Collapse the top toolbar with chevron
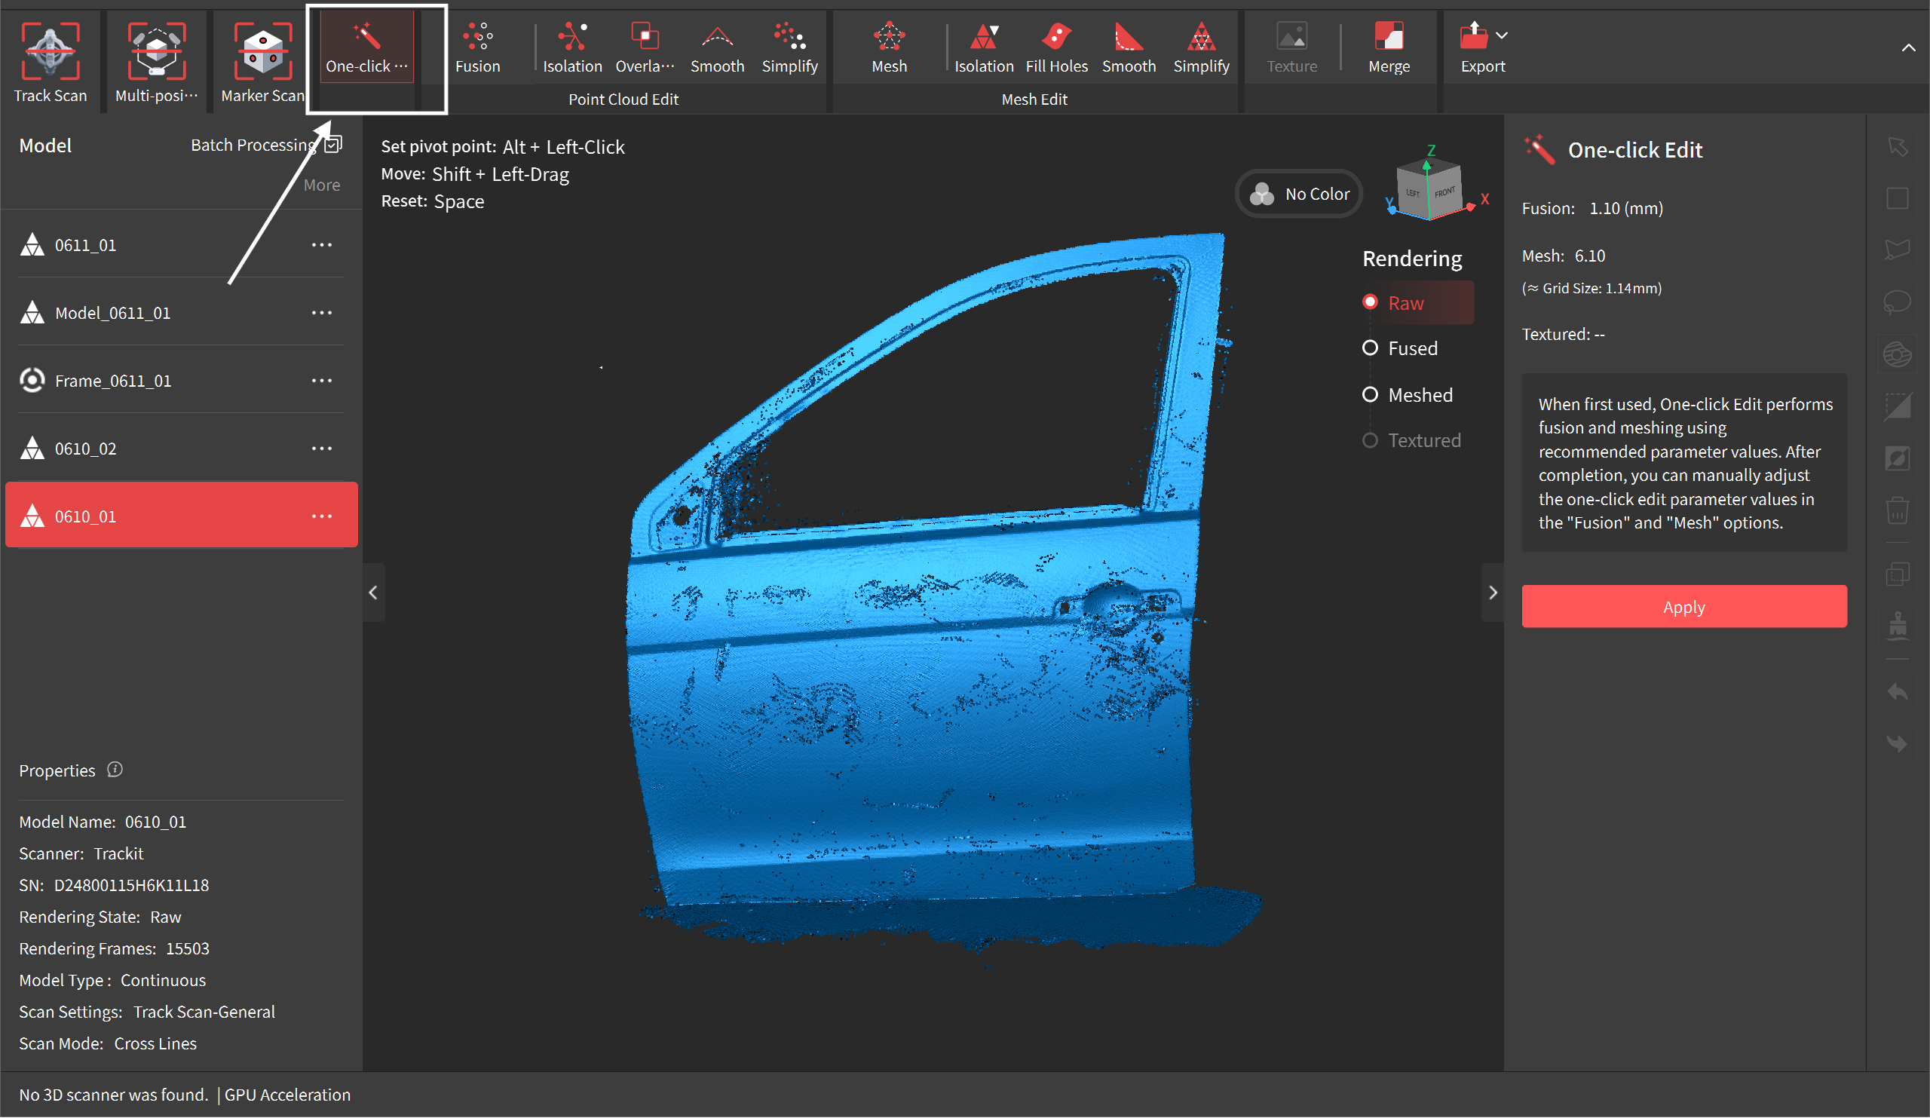Screen dimensions: 1930x1118 (x=1908, y=47)
